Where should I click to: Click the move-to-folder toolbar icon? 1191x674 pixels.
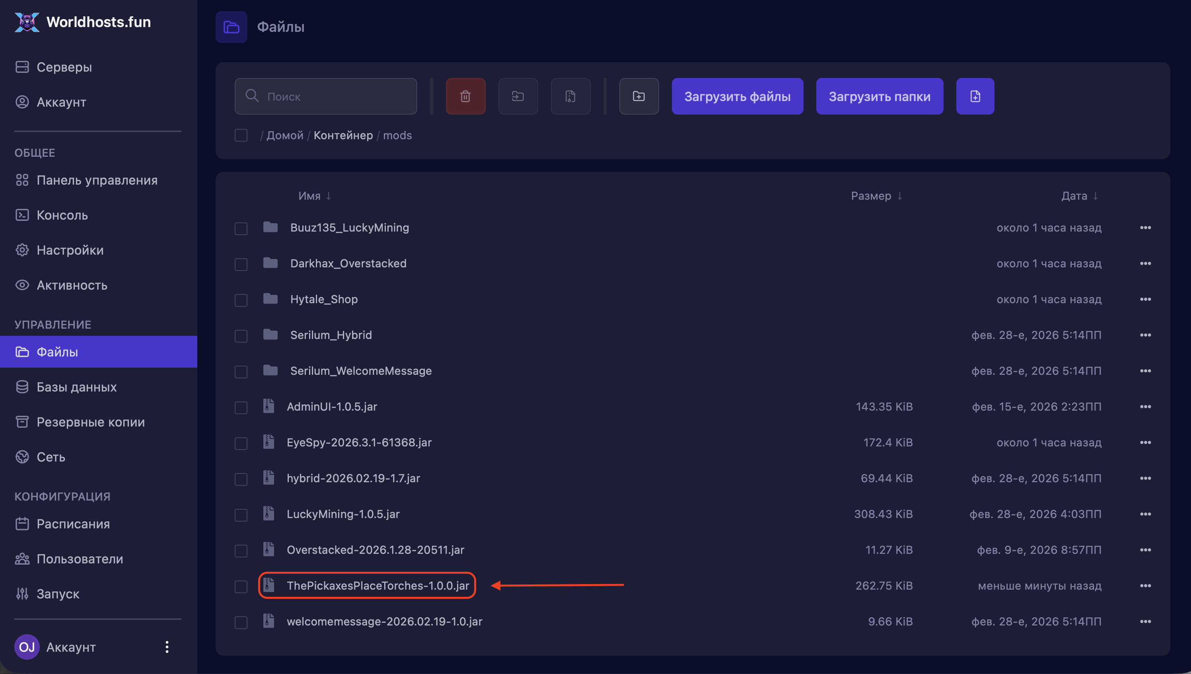click(x=518, y=96)
